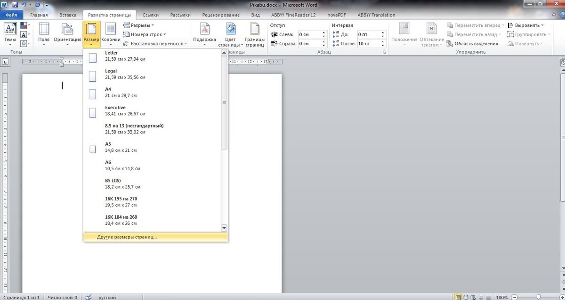565x300 pixels.
Task: Switch to Draft view icon
Action: (x=489, y=297)
